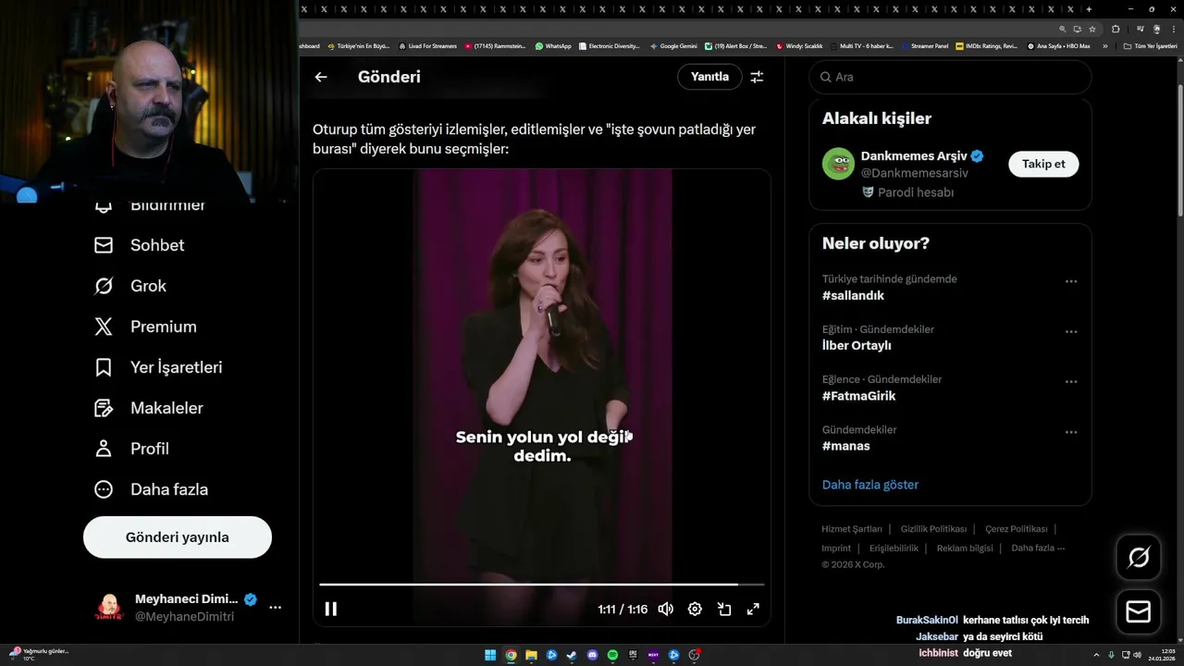This screenshot has width=1184, height=666.
Task: Click the Grok sidebar icon
Action: pos(104,286)
